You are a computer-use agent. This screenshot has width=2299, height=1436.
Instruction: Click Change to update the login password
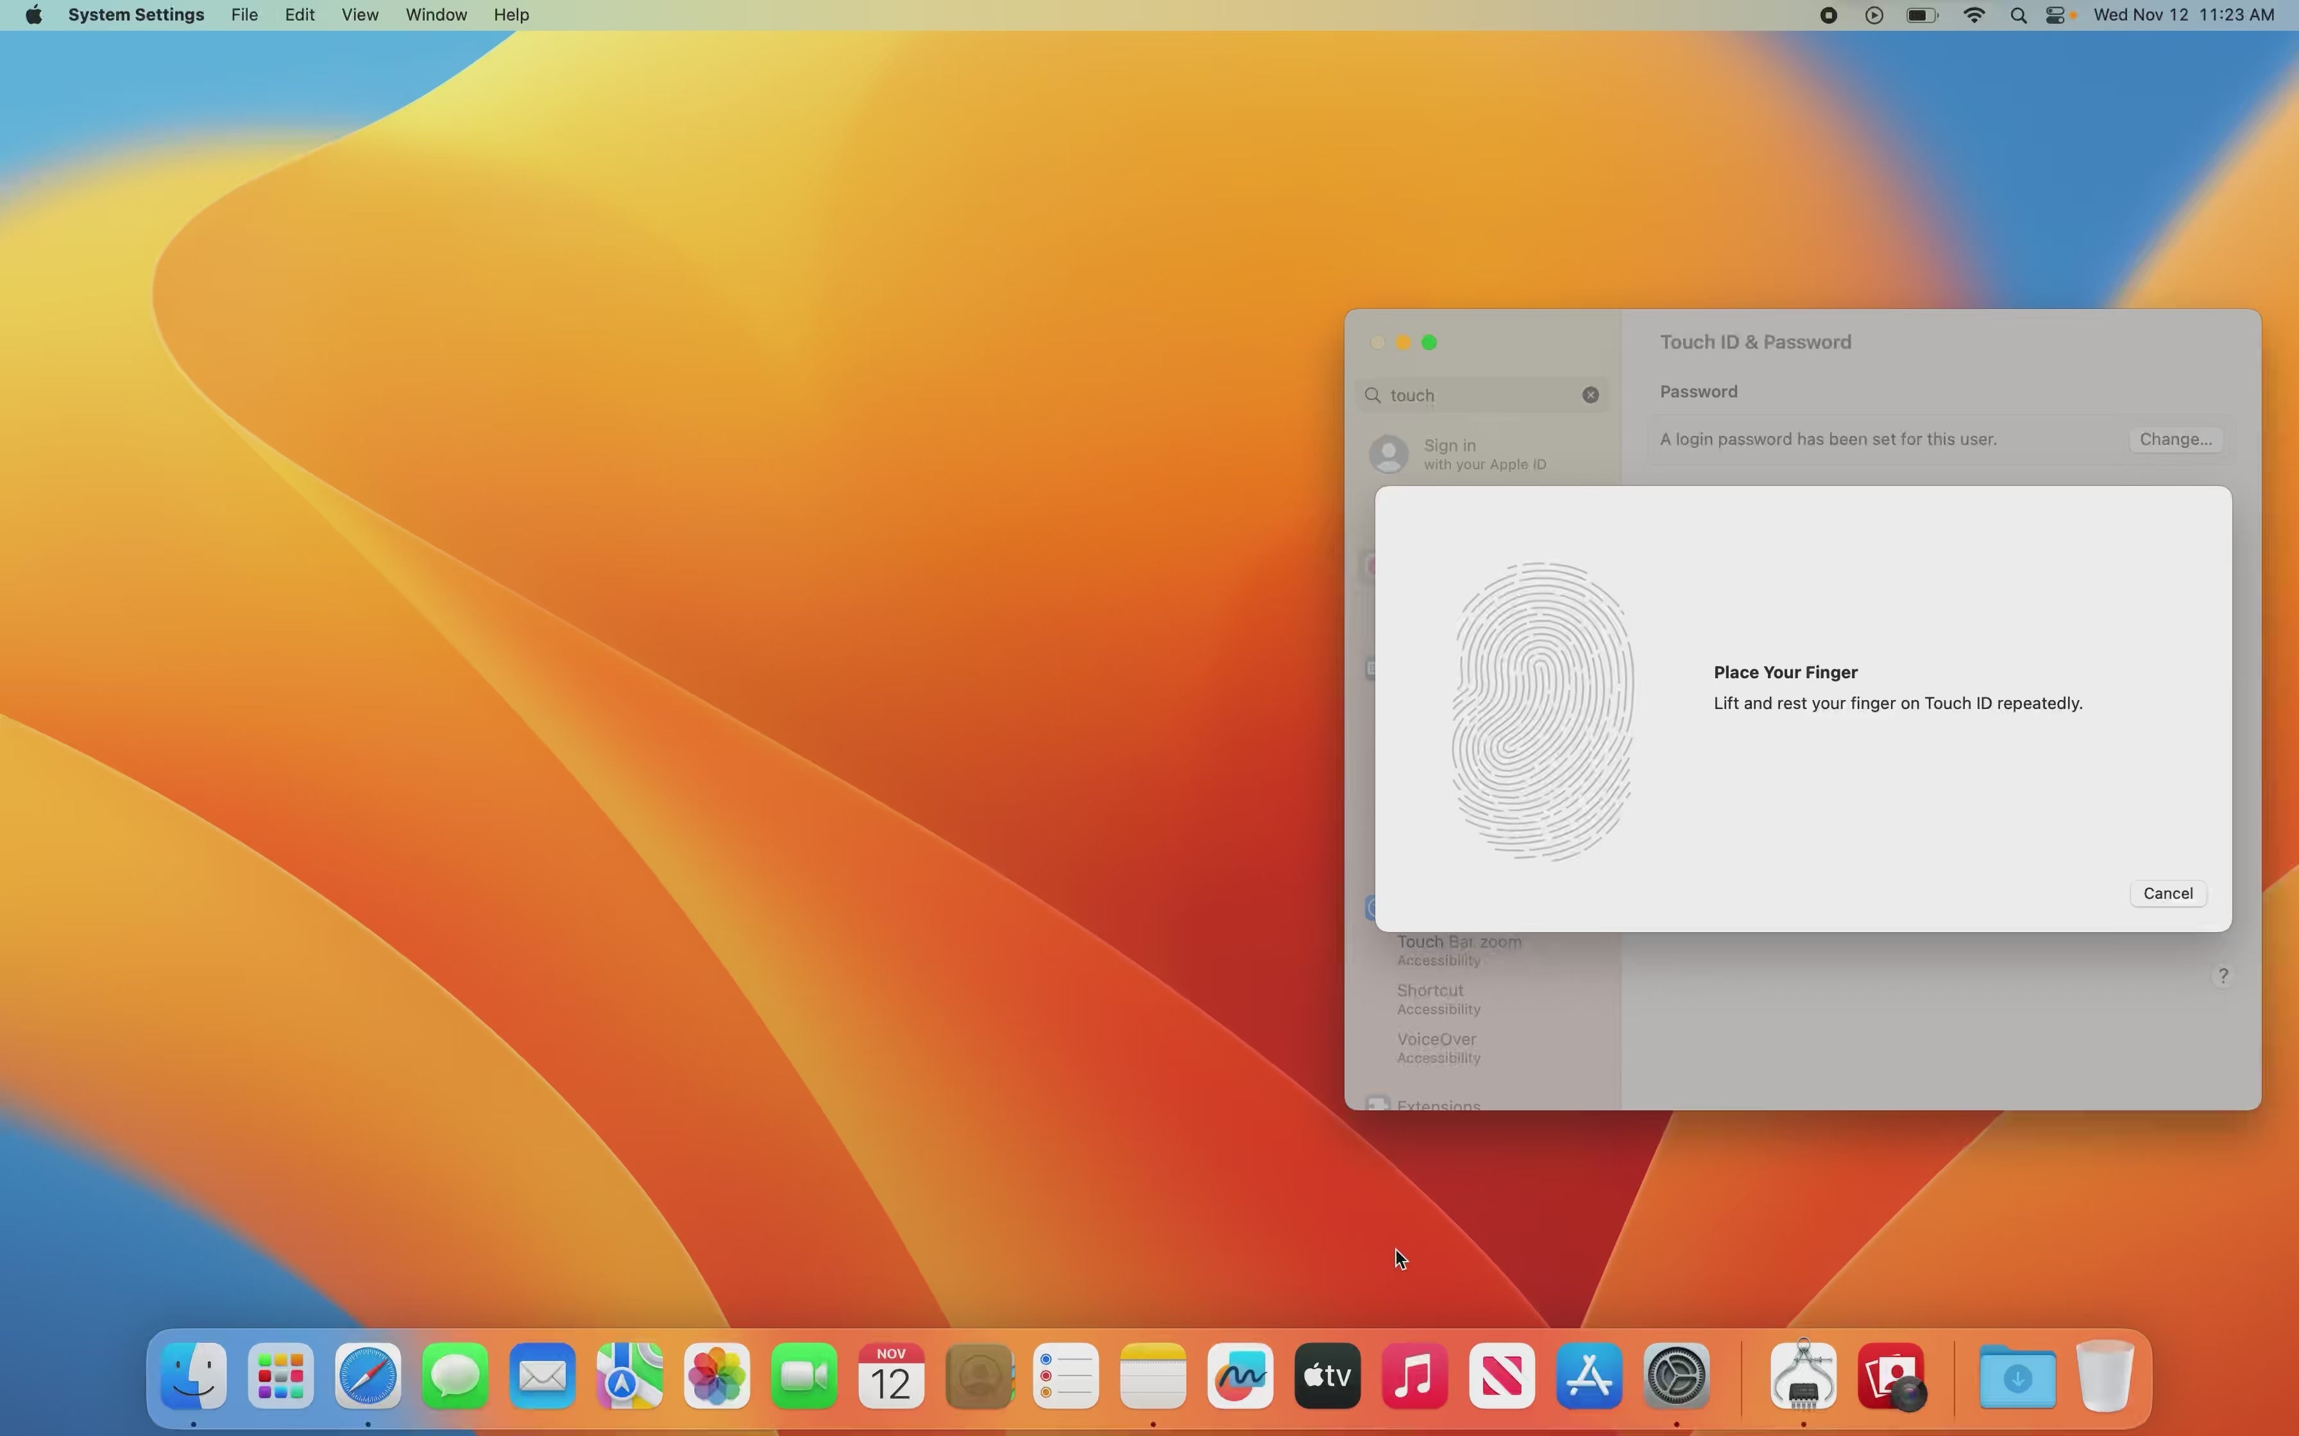pyautogui.click(x=2175, y=438)
